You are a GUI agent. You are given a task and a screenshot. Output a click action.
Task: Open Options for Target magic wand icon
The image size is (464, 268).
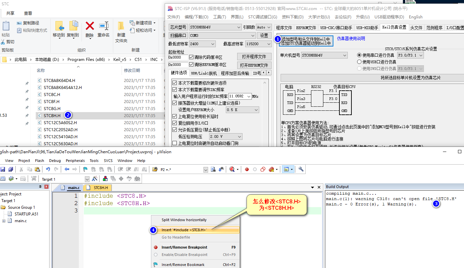[x=95, y=179]
